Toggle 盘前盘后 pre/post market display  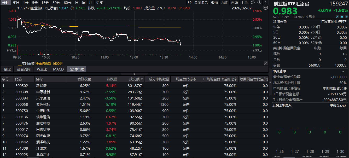click(201, 3)
